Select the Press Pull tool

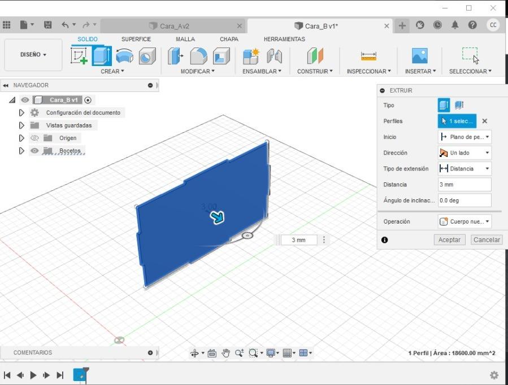[x=175, y=56]
